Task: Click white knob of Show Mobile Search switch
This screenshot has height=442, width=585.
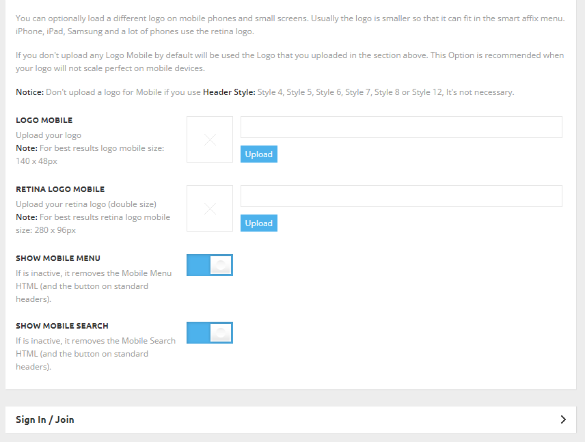Action: click(221, 333)
